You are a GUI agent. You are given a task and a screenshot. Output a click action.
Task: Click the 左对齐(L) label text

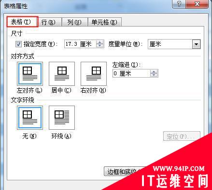29,91
